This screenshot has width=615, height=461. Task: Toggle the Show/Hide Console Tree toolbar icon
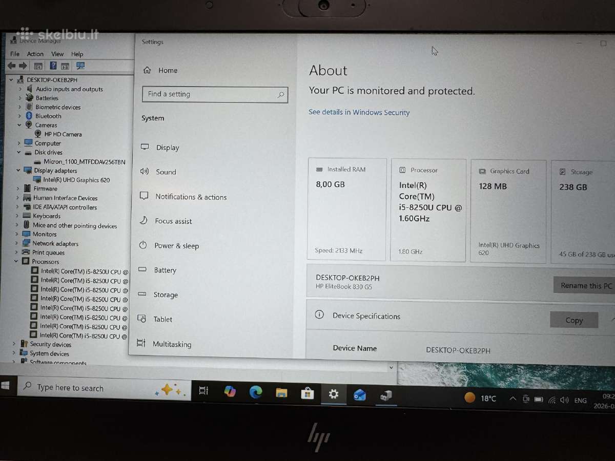point(38,66)
